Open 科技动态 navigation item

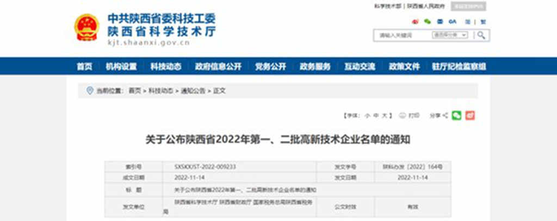(165, 66)
